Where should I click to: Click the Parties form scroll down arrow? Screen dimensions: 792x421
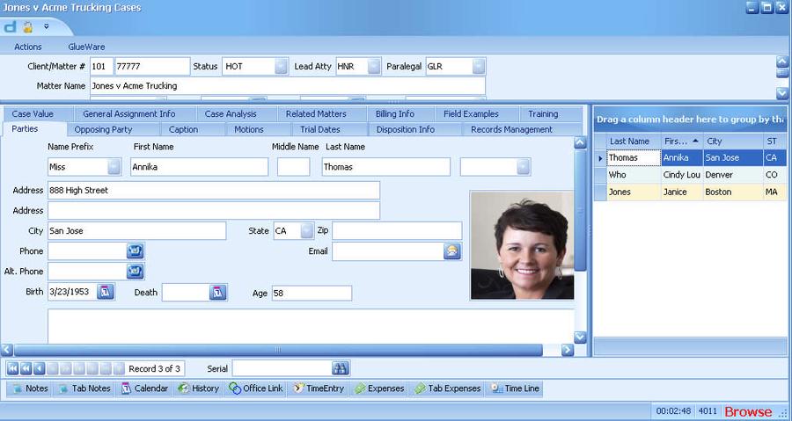point(580,337)
